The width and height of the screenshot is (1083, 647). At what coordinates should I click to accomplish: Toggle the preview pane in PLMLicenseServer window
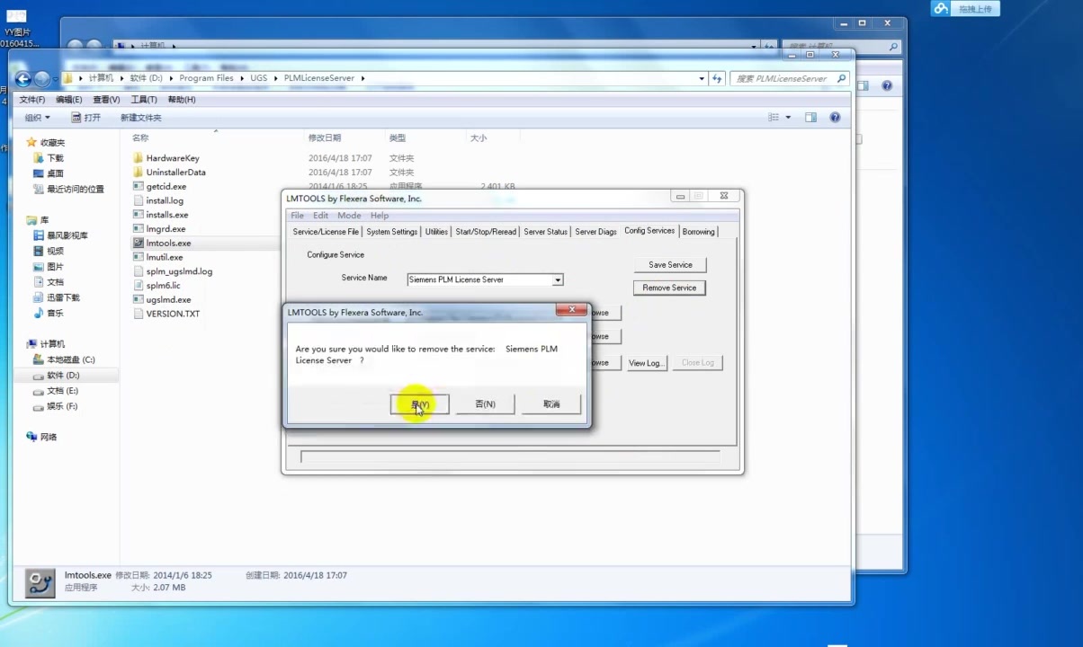point(810,118)
